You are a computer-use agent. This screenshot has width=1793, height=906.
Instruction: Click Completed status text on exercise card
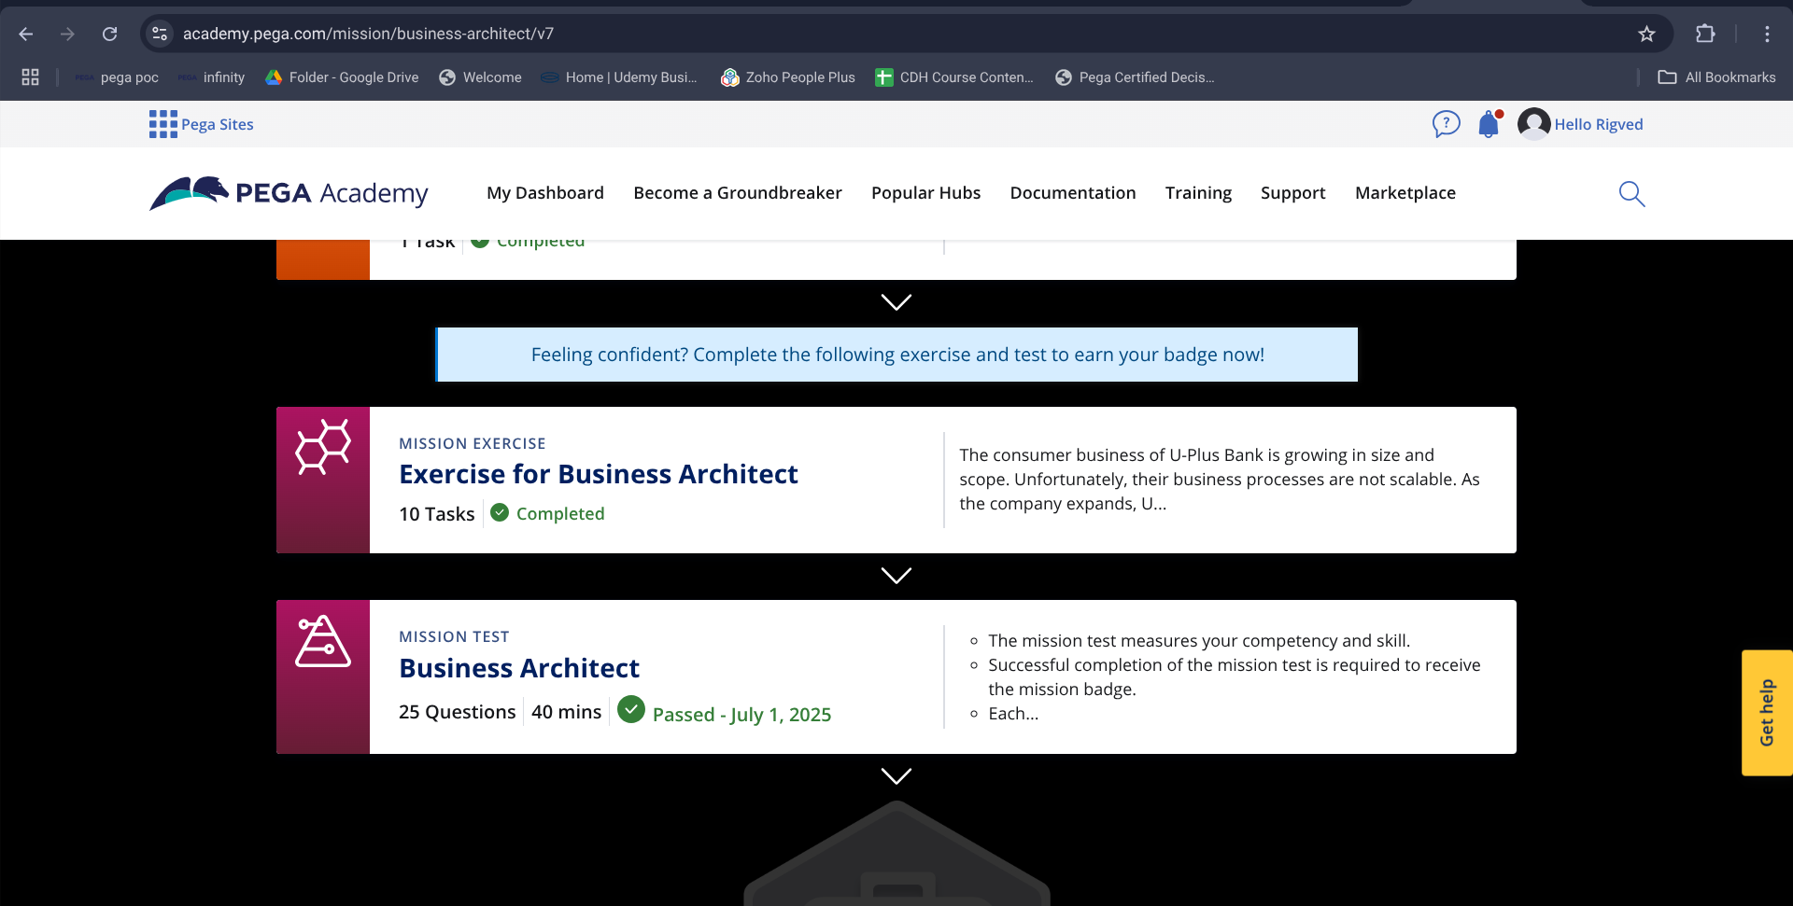click(x=560, y=514)
